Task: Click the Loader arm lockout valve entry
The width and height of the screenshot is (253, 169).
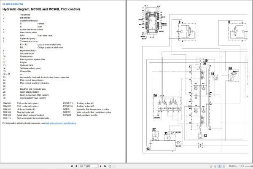Action: 32,30
